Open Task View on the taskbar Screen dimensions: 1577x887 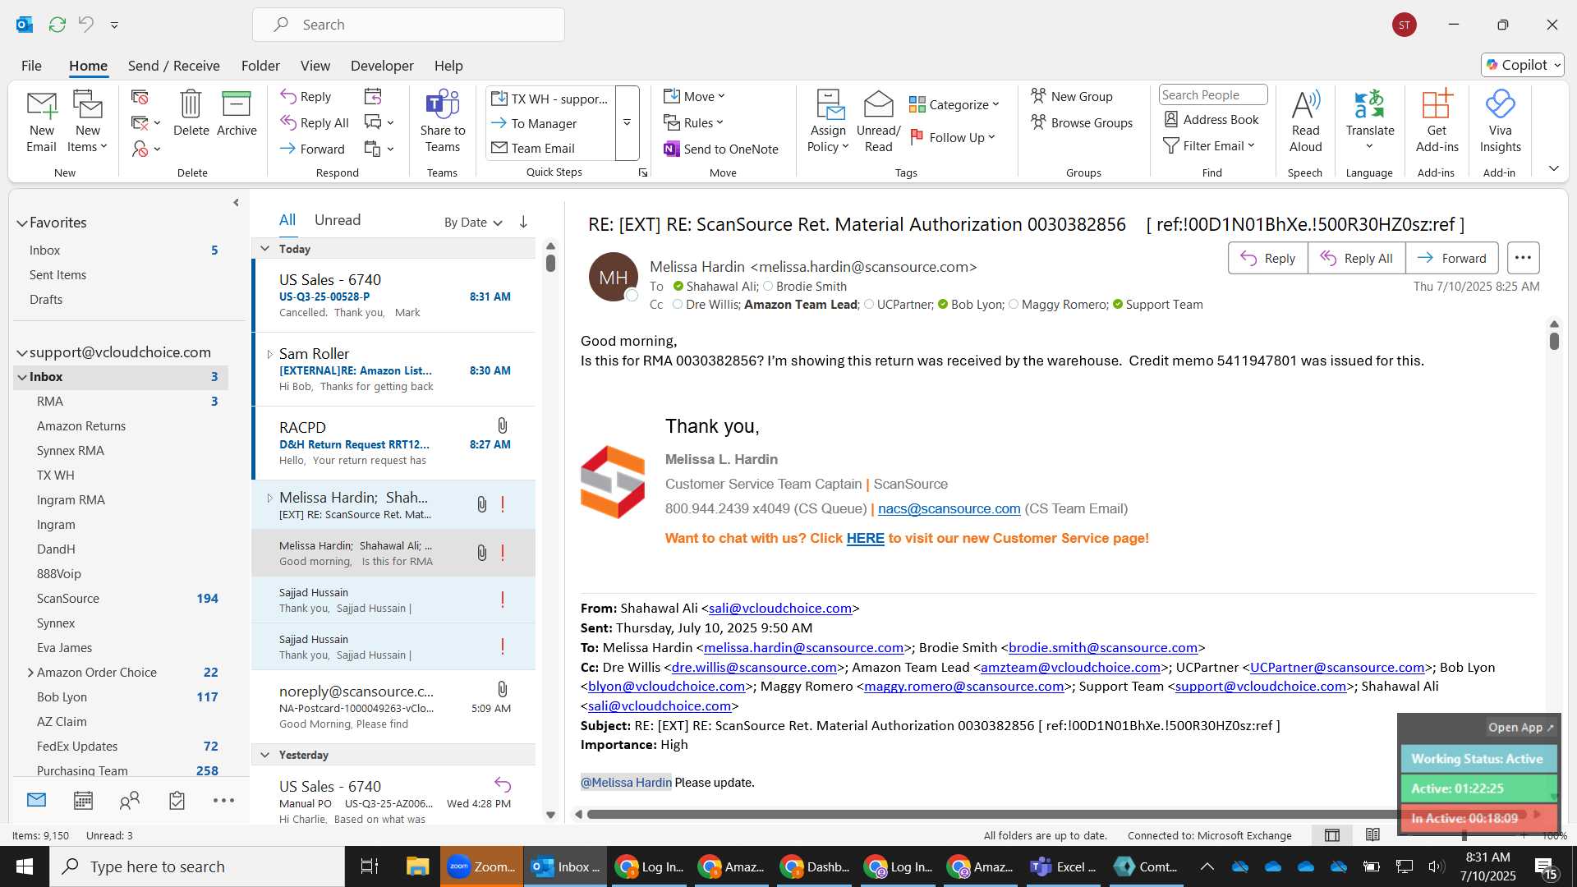(370, 866)
